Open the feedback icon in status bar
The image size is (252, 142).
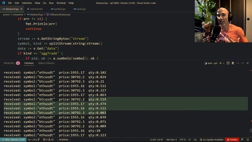pos(242,140)
